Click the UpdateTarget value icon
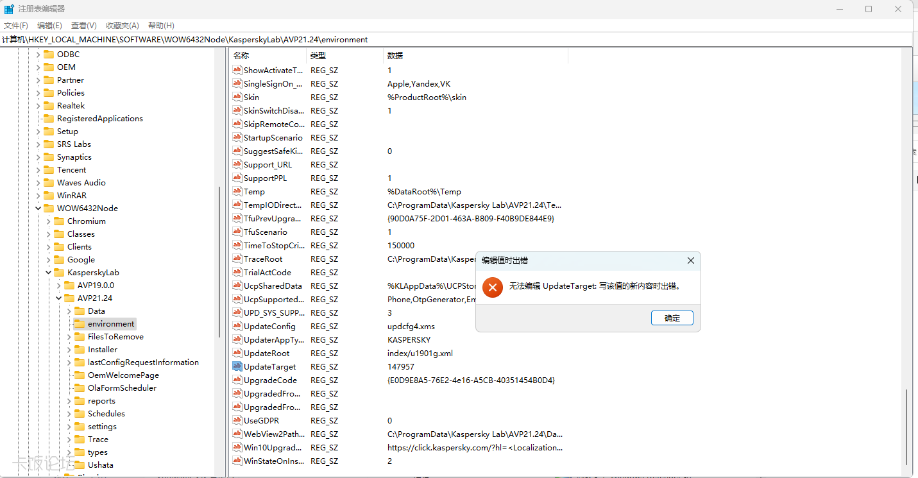 point(237,367)
